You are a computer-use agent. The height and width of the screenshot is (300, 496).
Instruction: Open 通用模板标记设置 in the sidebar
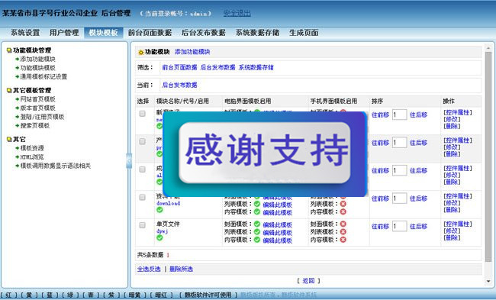coord(43,76)
